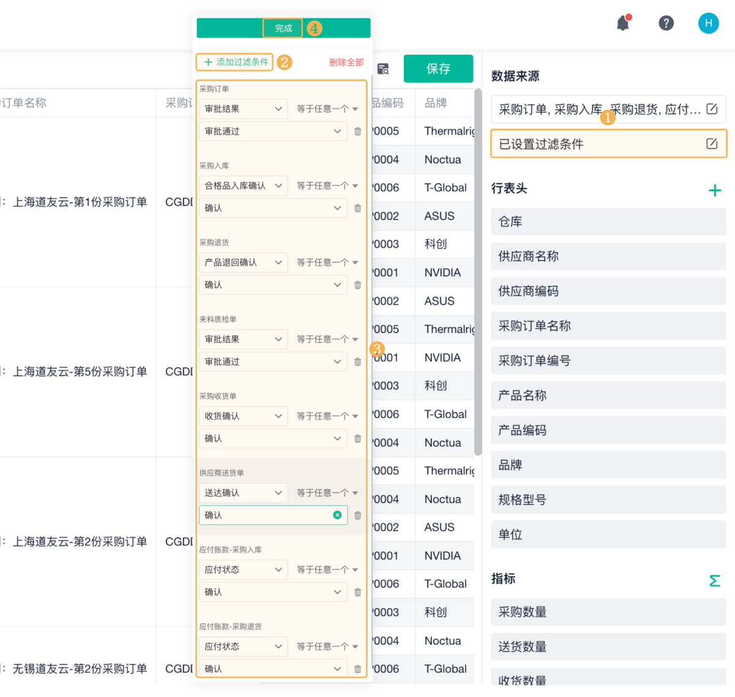The image size is (735, 697).
Task: Select the 品牌 row header item
Action: 608,465
